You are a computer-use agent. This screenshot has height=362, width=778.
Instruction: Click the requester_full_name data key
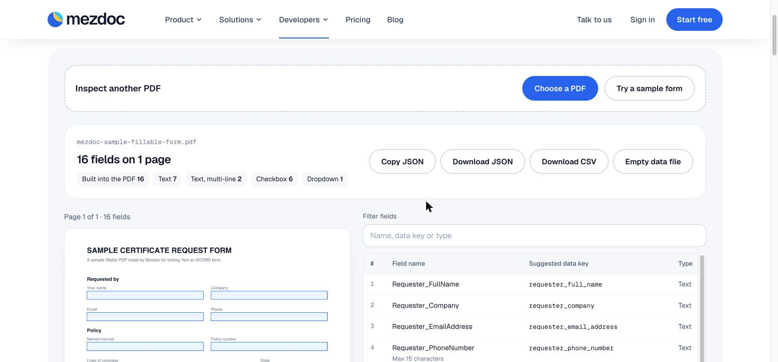[x=565, y=284]
